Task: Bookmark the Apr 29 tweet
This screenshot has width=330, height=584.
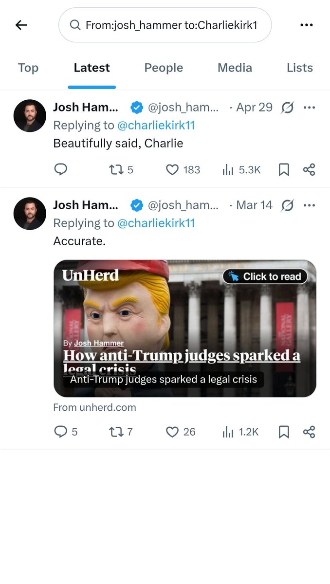Action: pos(284,169)
